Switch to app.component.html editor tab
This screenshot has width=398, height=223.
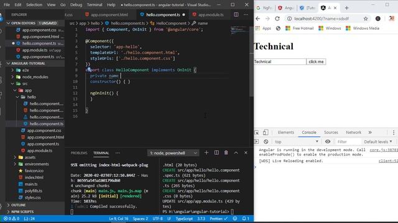[109, 15]
